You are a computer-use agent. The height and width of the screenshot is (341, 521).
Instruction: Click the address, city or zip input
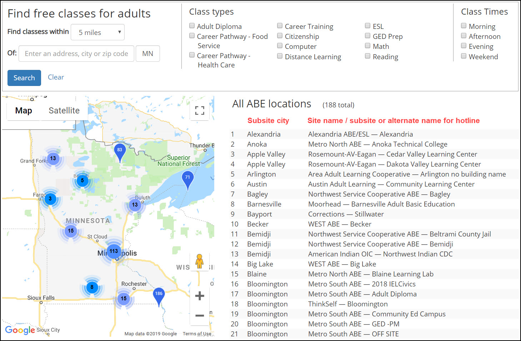[76, 54]
